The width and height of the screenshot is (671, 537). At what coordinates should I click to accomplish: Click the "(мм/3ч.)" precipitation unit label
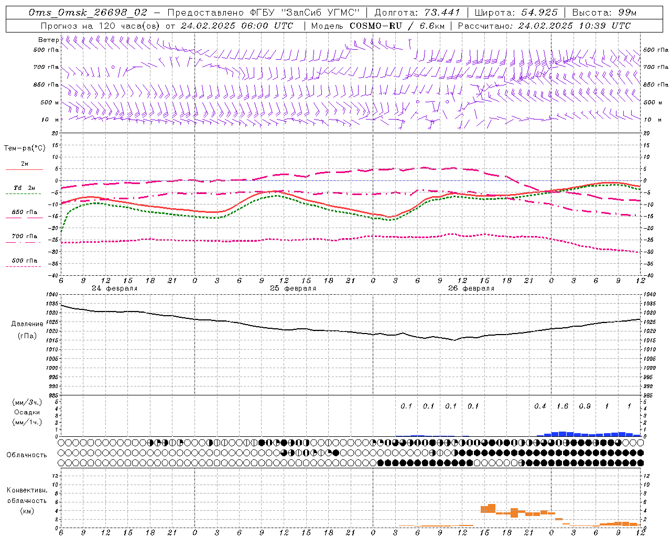point(27,402)
